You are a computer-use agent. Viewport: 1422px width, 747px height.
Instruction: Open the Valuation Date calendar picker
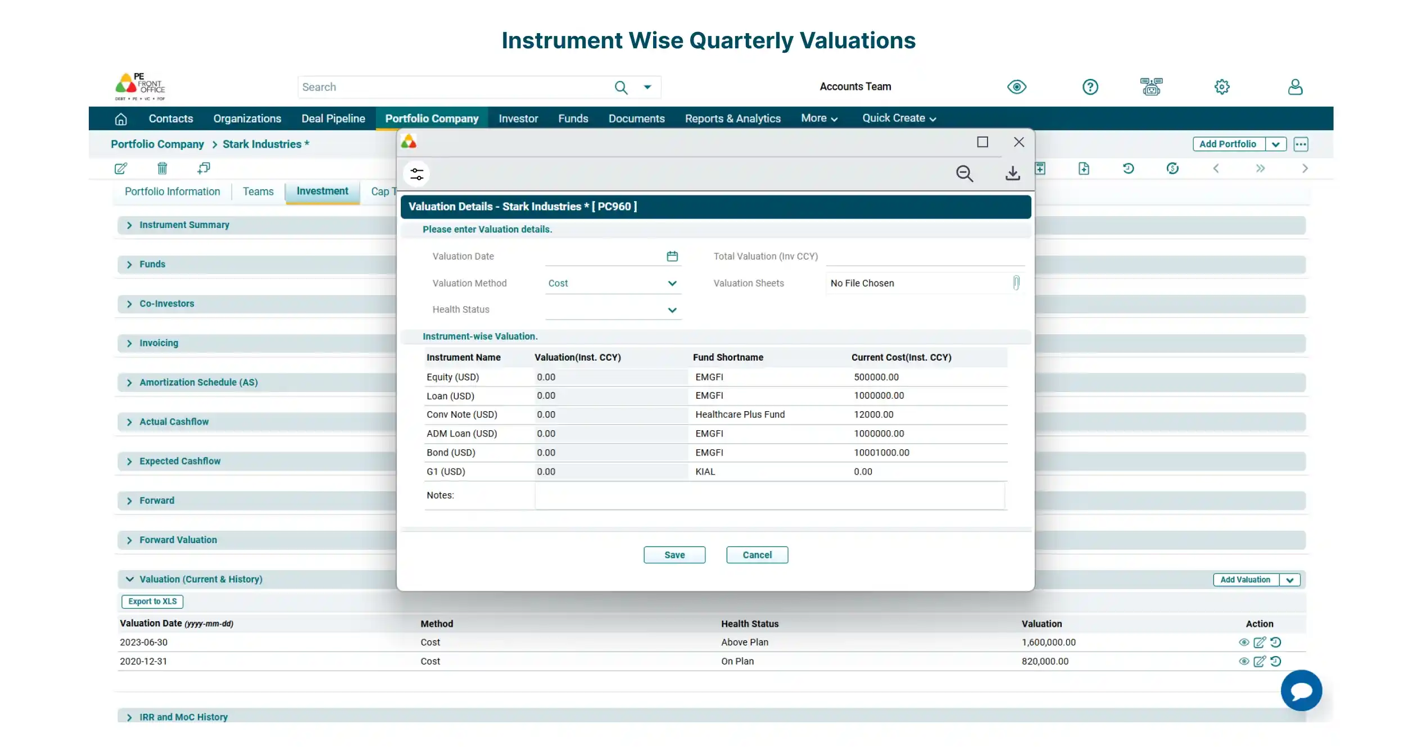point(672,256)
